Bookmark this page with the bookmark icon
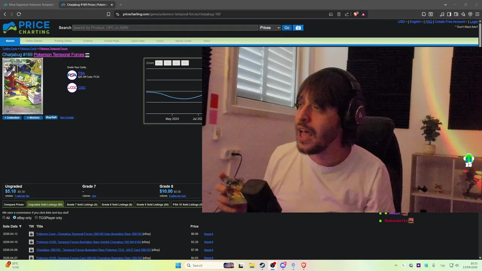Image resolution: width=482 pixels, height=271 pixels. (108, 14)
